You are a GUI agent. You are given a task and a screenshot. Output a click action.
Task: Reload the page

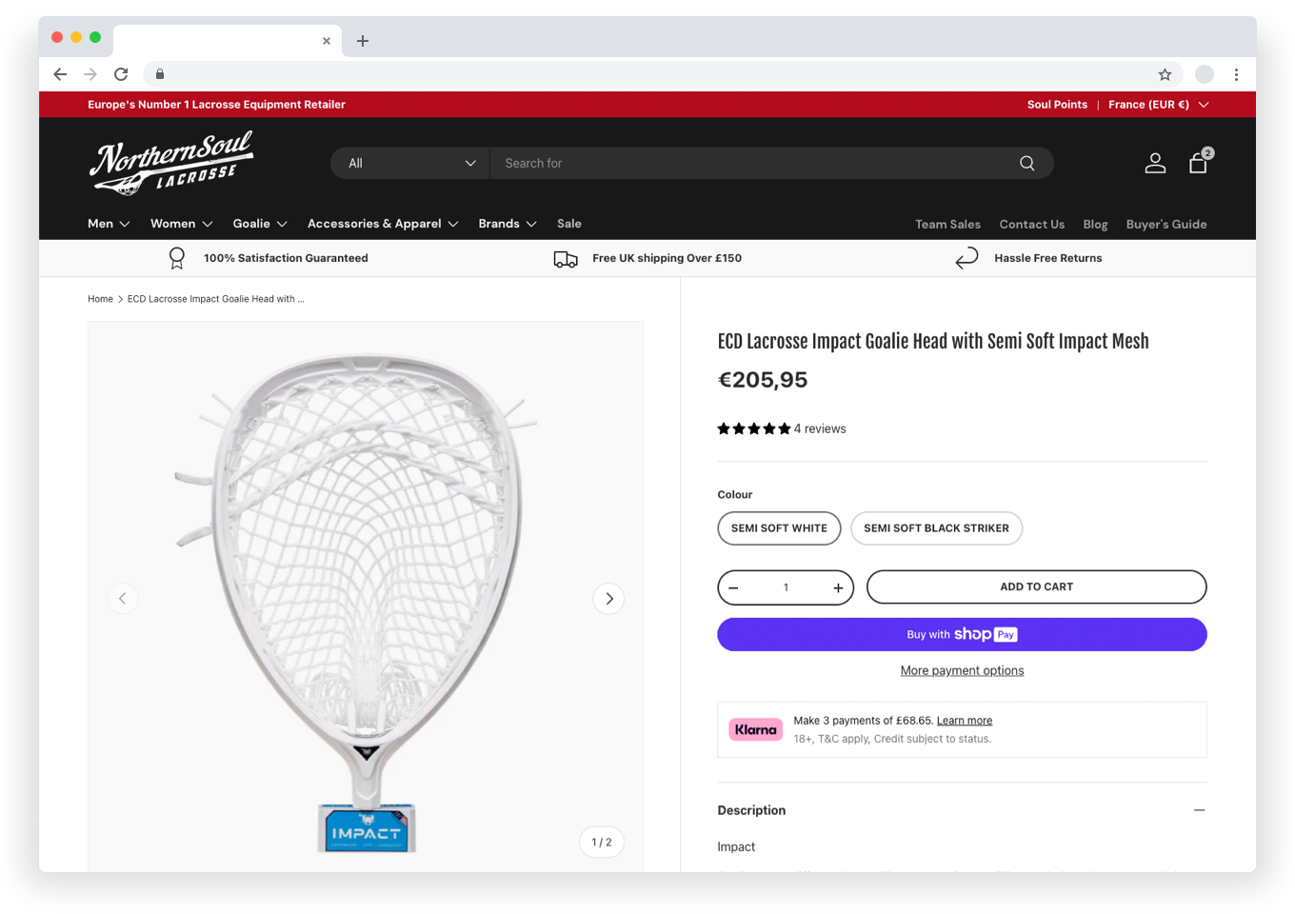coord(121,74)
